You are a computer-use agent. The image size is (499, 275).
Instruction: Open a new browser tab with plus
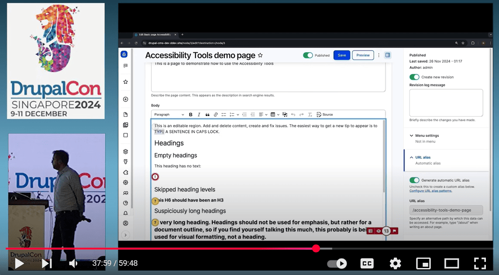coord(182,34)
